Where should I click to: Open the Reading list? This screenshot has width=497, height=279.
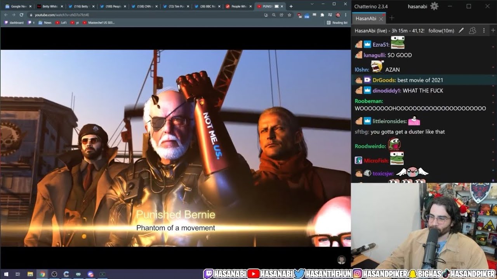coord(337,22)
